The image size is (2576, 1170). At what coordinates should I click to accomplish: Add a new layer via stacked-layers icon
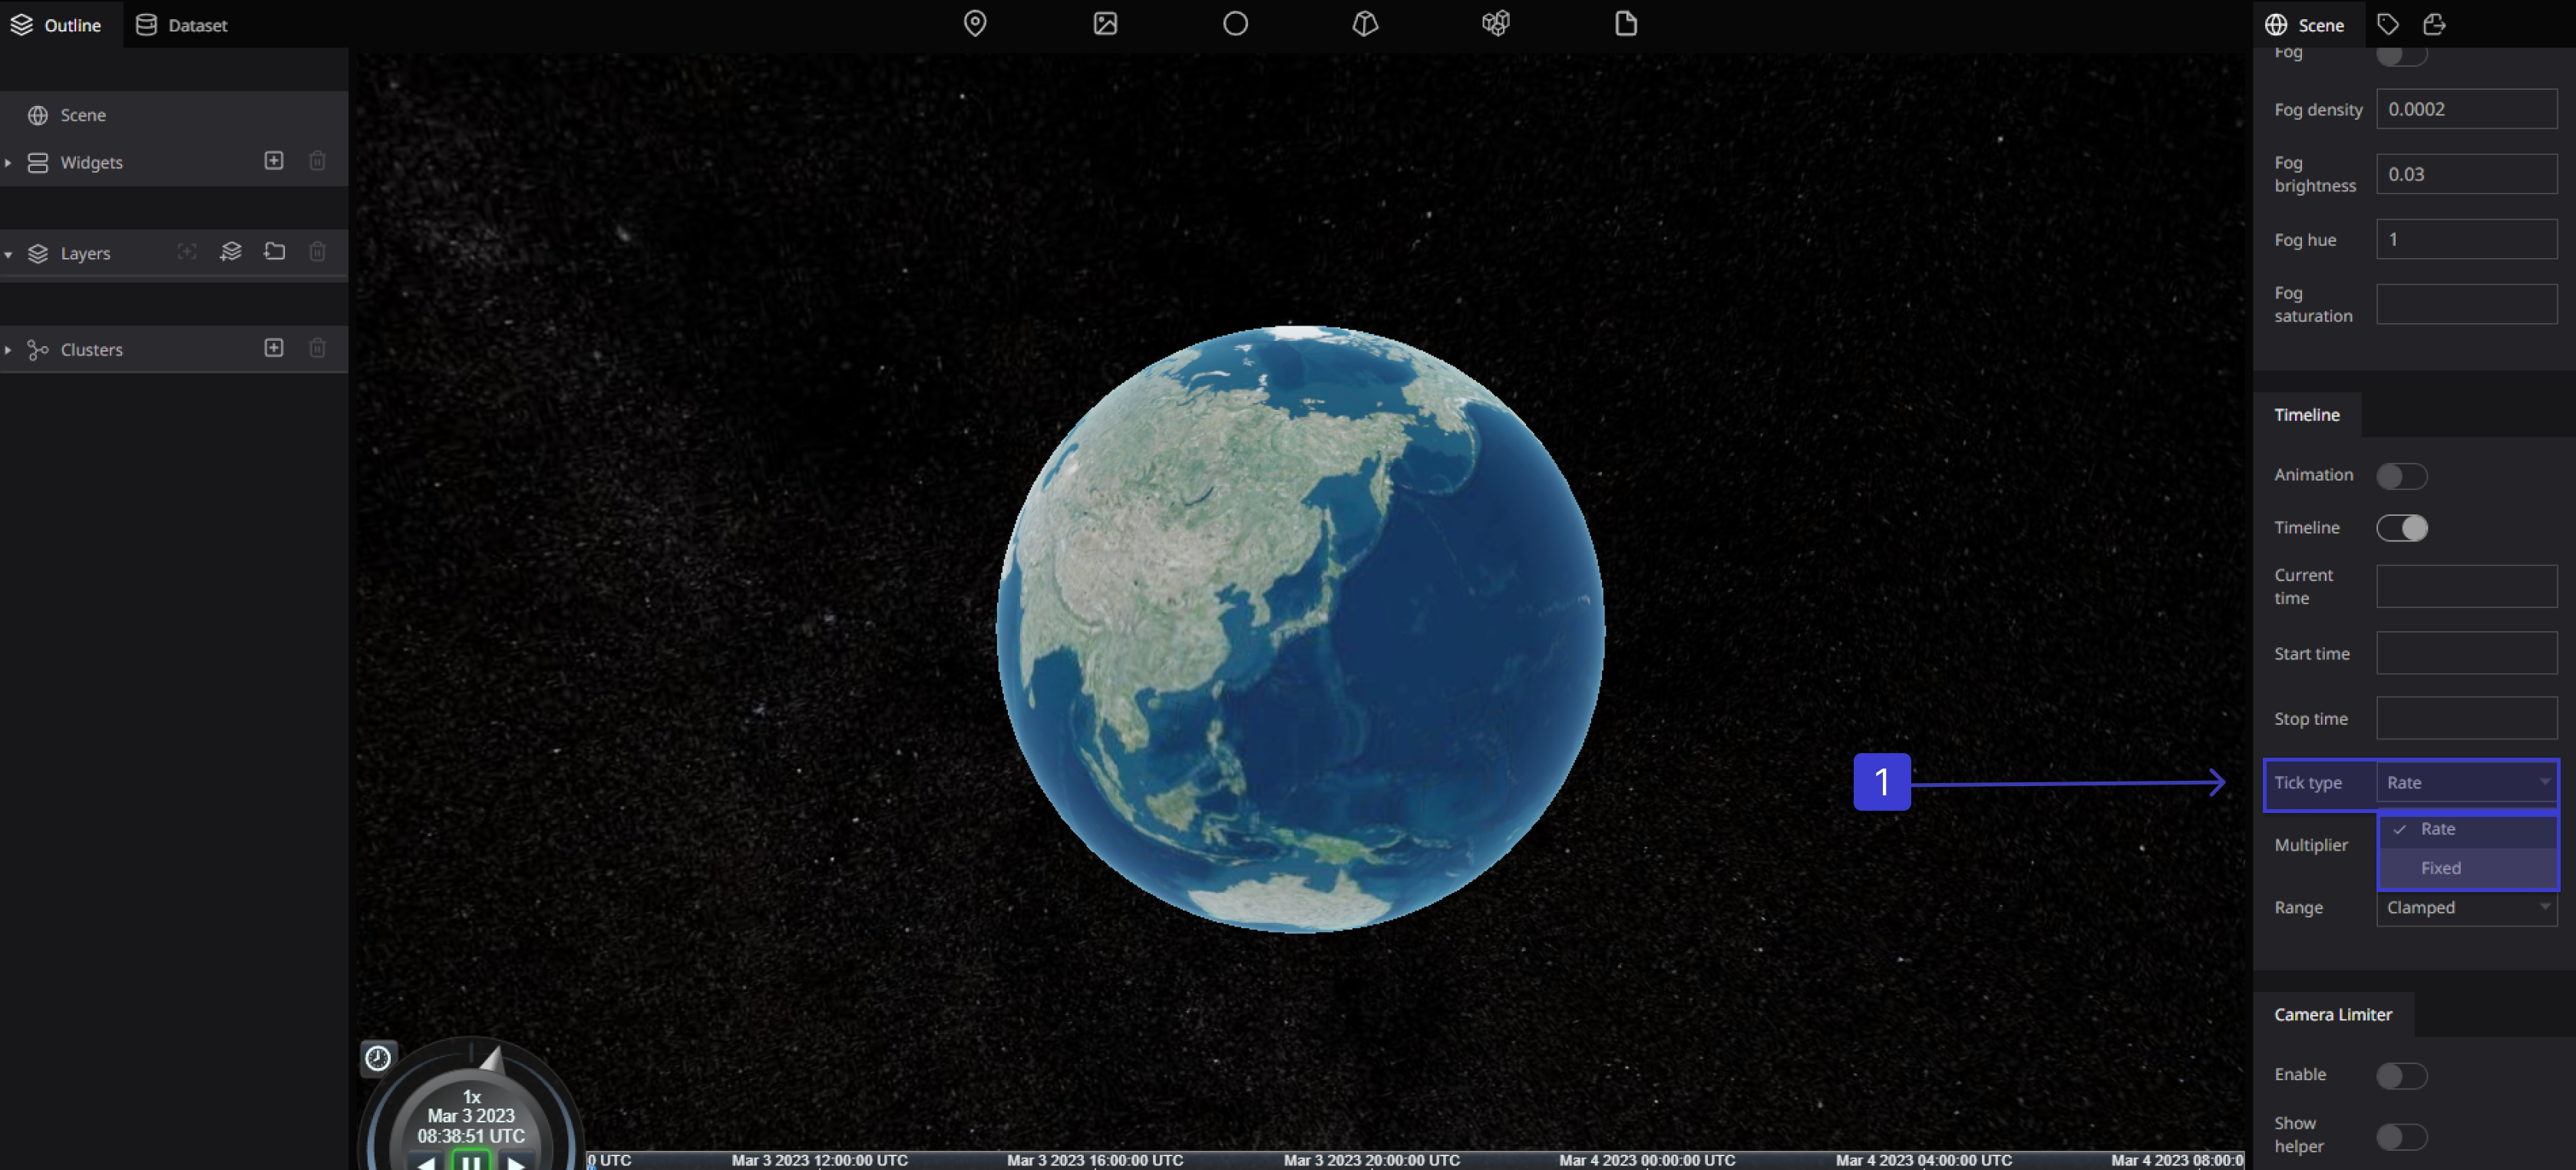pos(231,252)
